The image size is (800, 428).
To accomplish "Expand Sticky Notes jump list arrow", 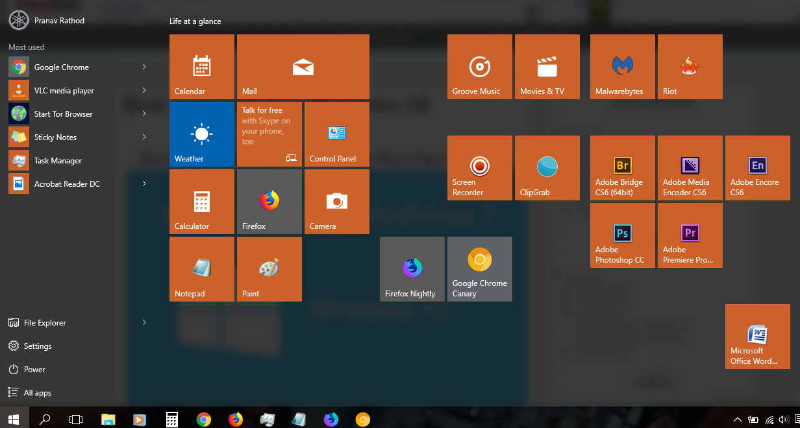I will coord(144,137).
